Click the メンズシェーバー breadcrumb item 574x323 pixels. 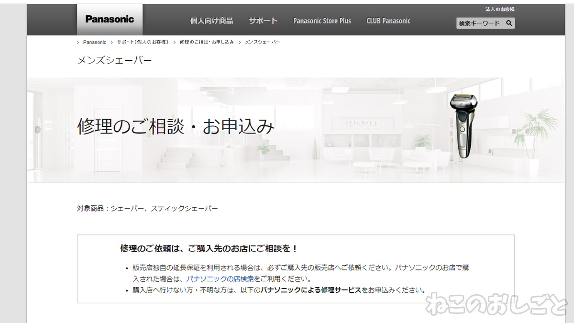(263, 42)
